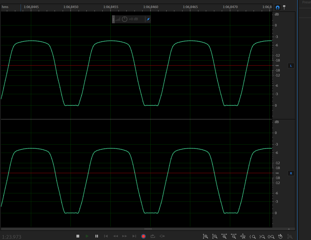This screenshot has height=240, width=311.
Task: Zoom in amplitude
Action: tap(206, 237)
